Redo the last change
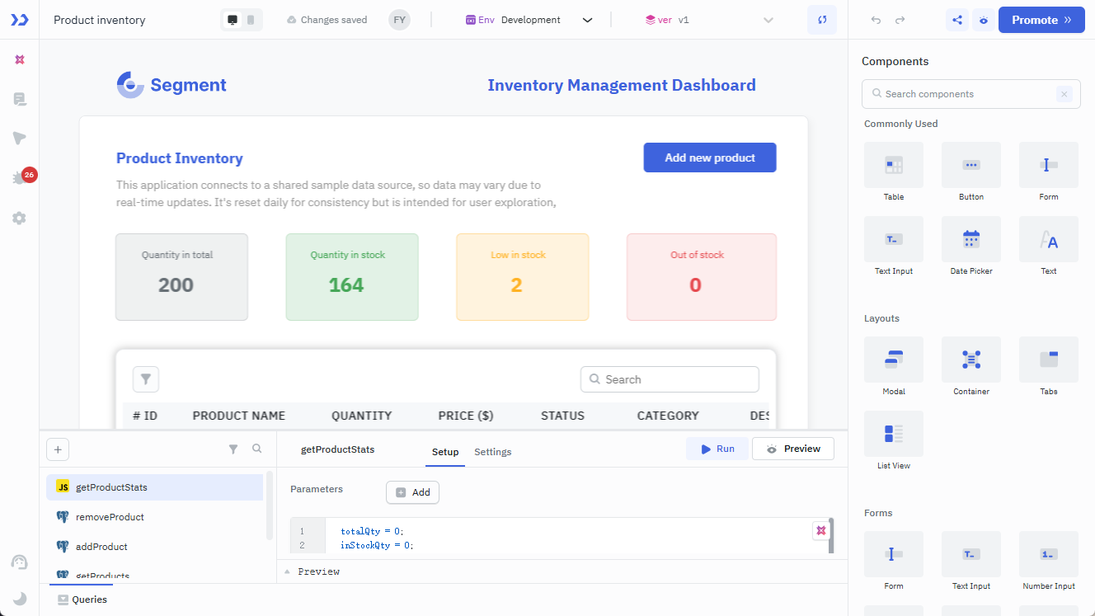The image size is (1095, 616). point(900,20)
